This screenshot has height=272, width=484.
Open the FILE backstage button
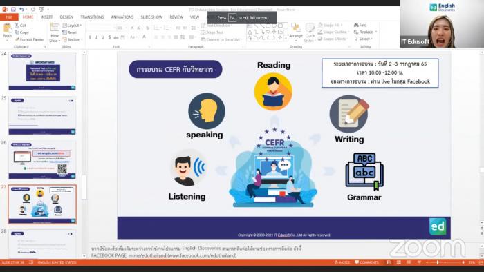tap(9, 17)
